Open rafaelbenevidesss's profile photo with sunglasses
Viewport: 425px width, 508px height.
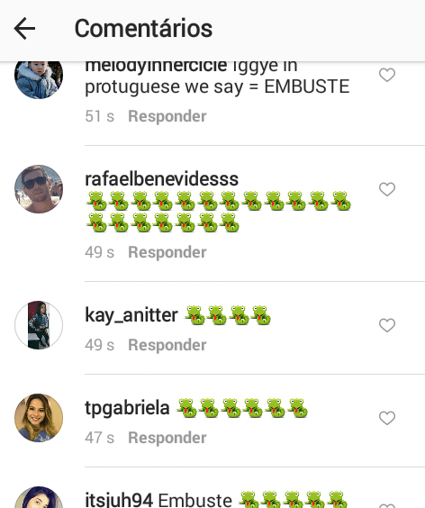click(x=39, y=189)
